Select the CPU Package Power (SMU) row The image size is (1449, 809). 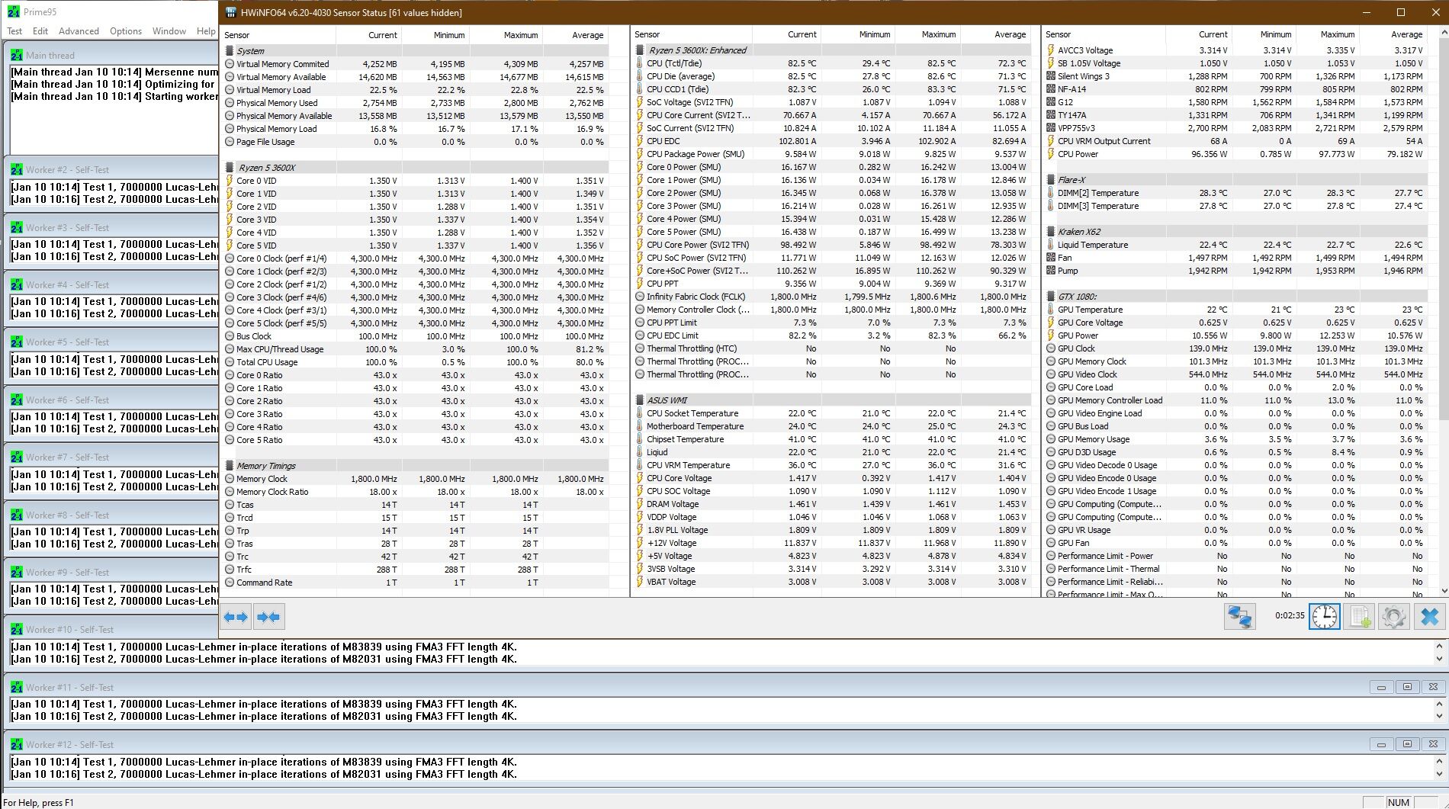pos(832,154)
